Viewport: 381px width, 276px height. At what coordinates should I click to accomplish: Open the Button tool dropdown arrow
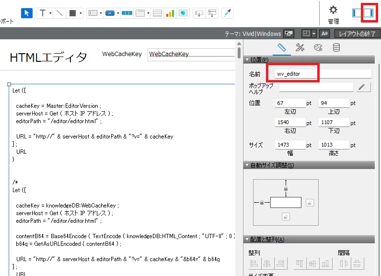click(118, 13)
